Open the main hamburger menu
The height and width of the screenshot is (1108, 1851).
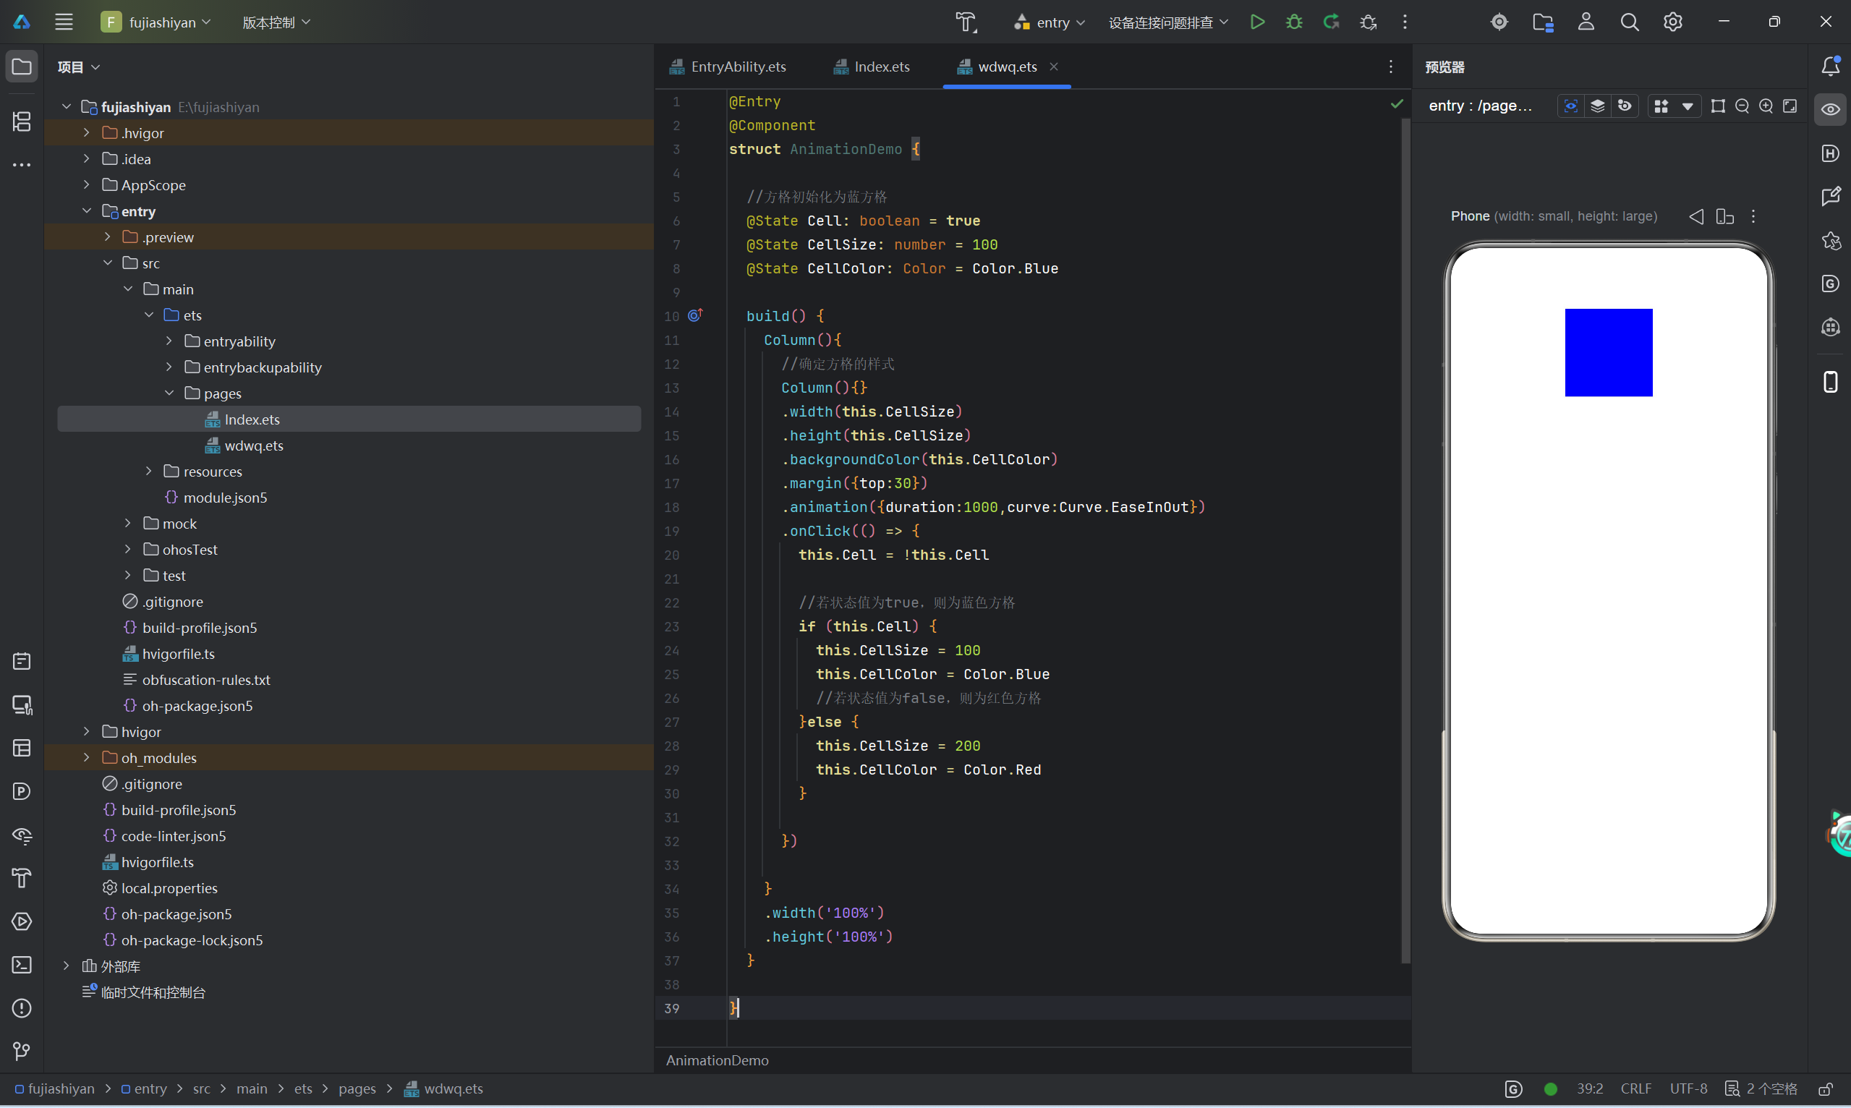tap(64, 22)
